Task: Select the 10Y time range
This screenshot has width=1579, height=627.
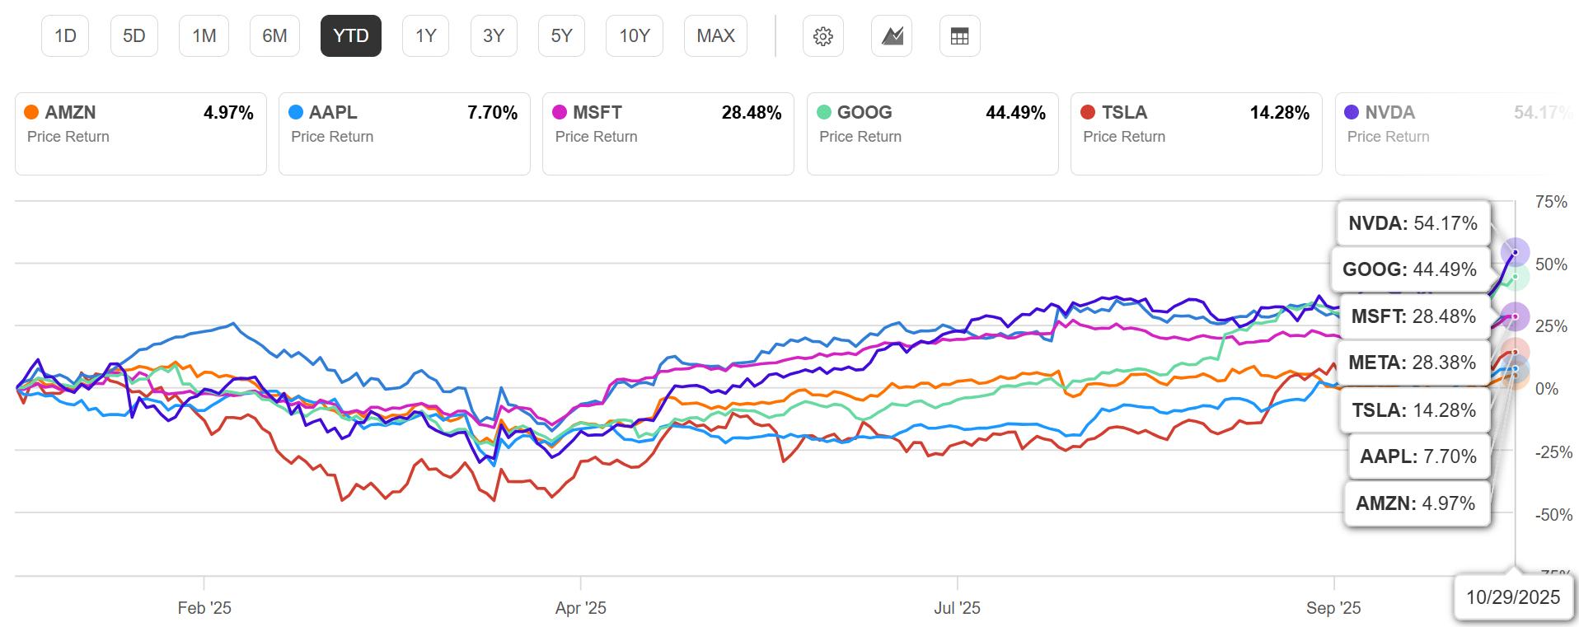Action: (x=634, y=35)
